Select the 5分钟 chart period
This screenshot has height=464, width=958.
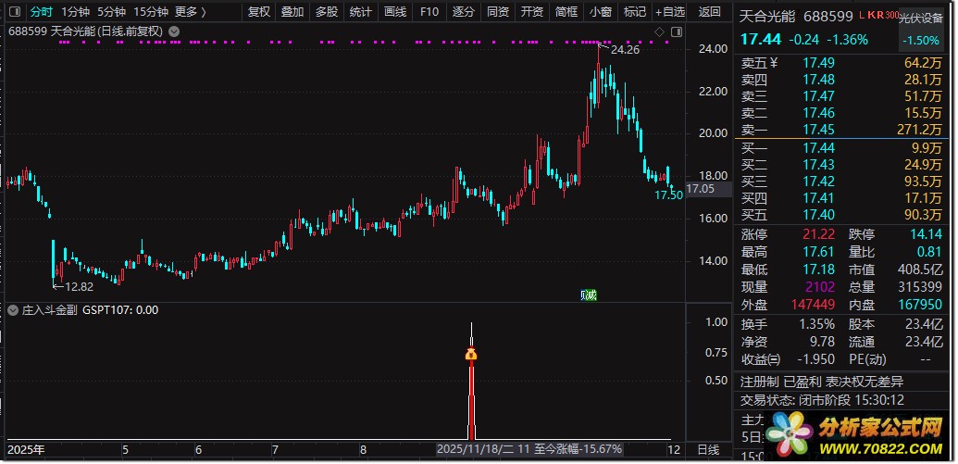(x=112, y=12)
